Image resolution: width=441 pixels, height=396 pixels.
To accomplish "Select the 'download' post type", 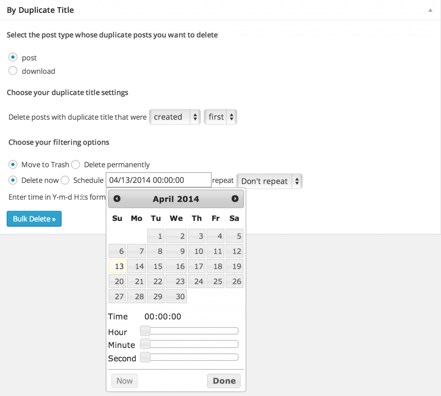I will coord(12,71).
